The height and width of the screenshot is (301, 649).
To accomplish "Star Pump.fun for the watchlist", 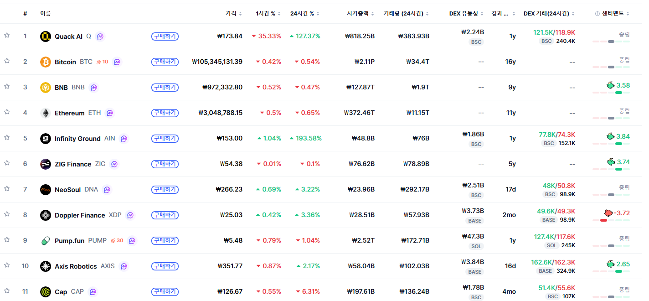I will 7,240.
